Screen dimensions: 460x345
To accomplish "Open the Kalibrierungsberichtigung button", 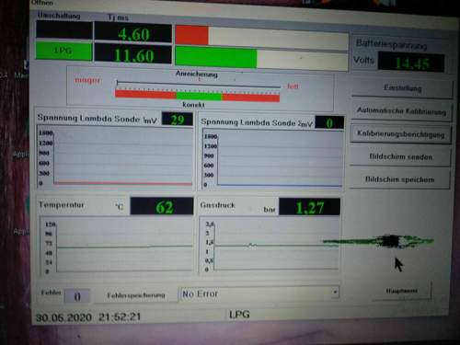I will [400, 133].
